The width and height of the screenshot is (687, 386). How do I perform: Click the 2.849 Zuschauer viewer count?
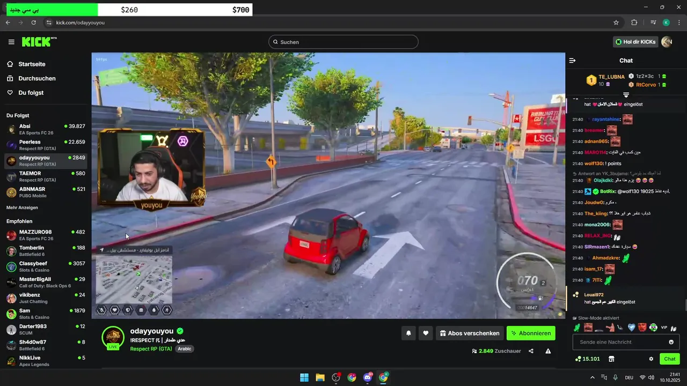point(496,351)
